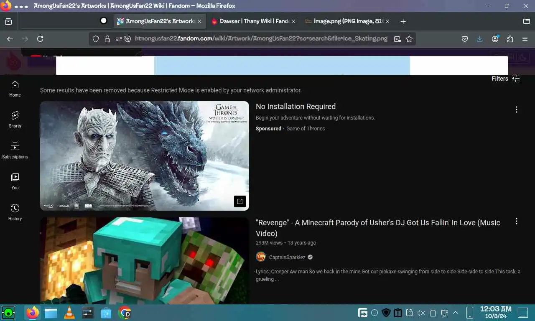Viewport: 535px width, 321px height.
Task: Open search Filters
Action: (506, 79)
